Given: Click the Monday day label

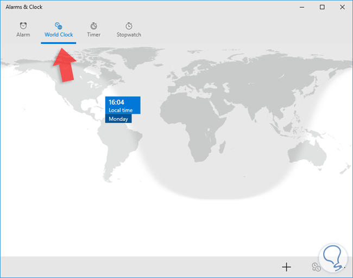Looking at the screenshot, I should (118, 119).
